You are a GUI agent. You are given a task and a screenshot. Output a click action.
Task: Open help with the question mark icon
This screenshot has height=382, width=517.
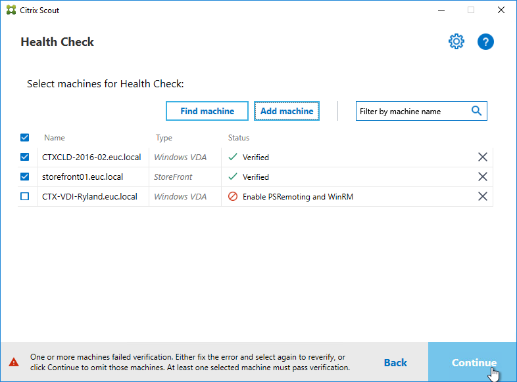(x=485, y=42)
